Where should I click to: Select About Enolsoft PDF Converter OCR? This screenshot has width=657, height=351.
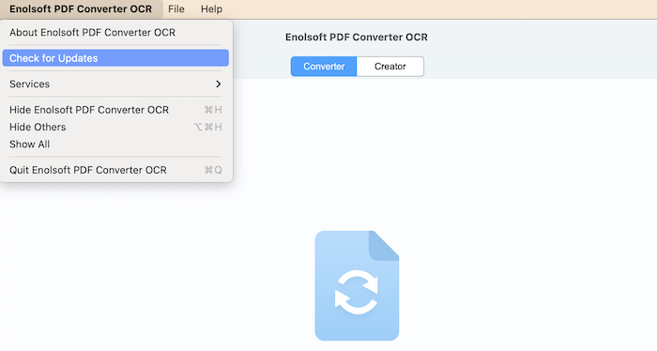(x=115, y=32)
